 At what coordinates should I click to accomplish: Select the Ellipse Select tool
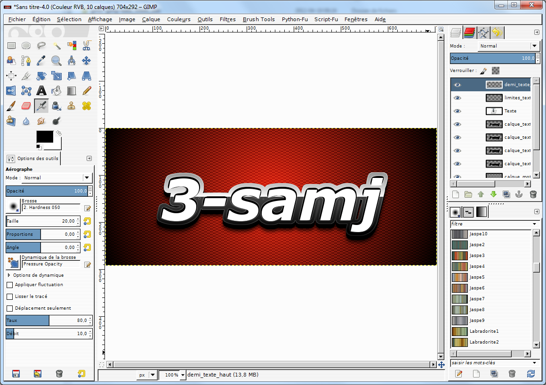[26, 45]
